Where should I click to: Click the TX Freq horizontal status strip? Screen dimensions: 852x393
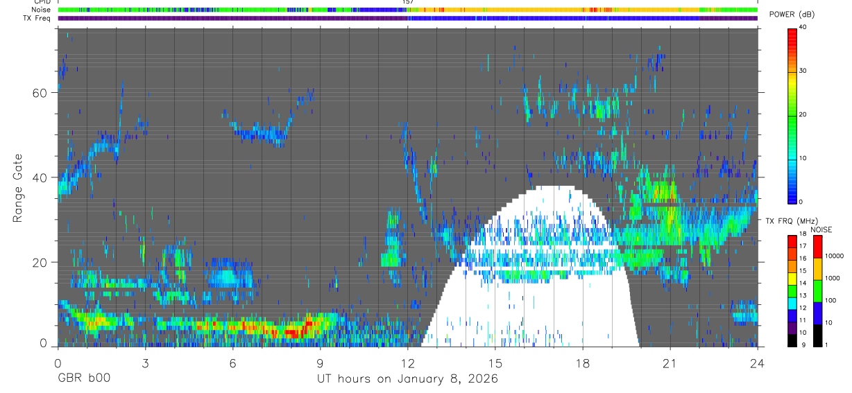(x=407, y=19)
